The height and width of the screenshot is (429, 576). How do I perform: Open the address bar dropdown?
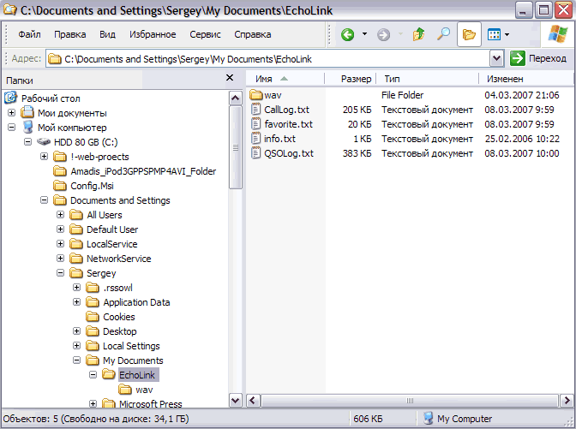[x=496, y=59]
